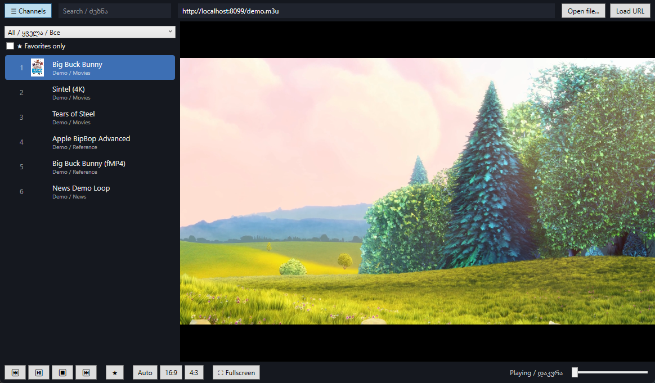Open the All groups filter dropdown
This screenshot has height=383, width=655.
point(90,32)
